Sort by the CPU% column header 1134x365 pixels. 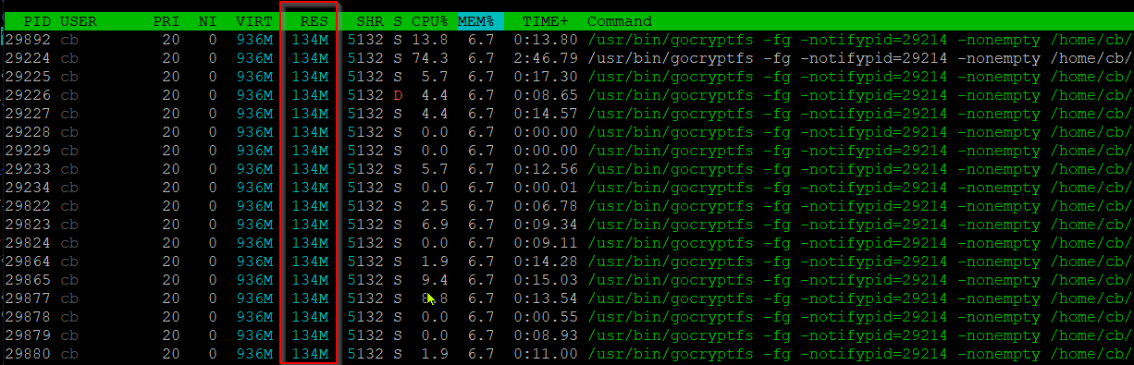click(430, 21)
